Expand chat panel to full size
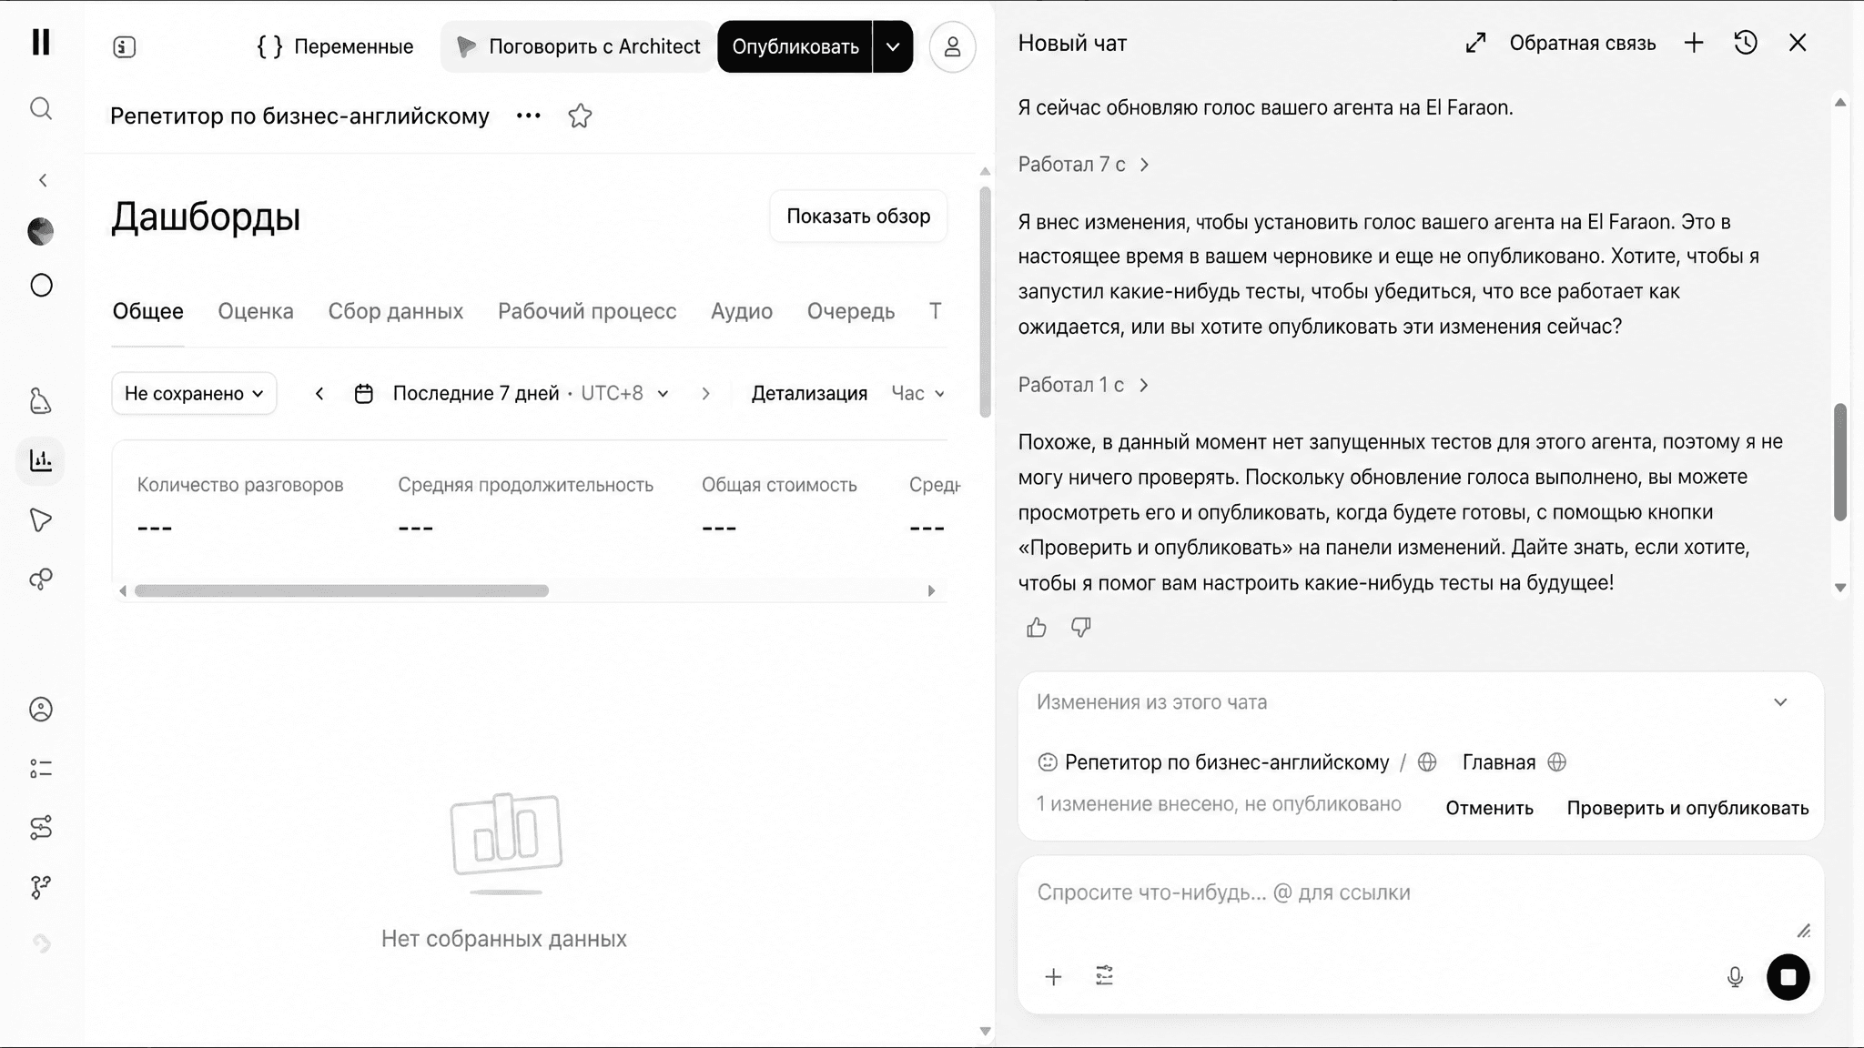Viewport: 1864px width, 1048px height. coord(1476,43)
